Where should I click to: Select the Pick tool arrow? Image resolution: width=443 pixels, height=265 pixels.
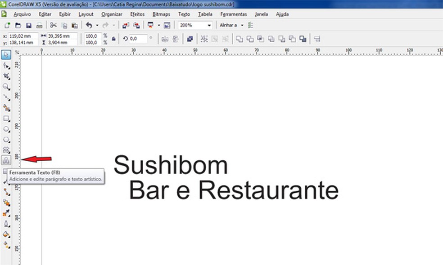6,55
